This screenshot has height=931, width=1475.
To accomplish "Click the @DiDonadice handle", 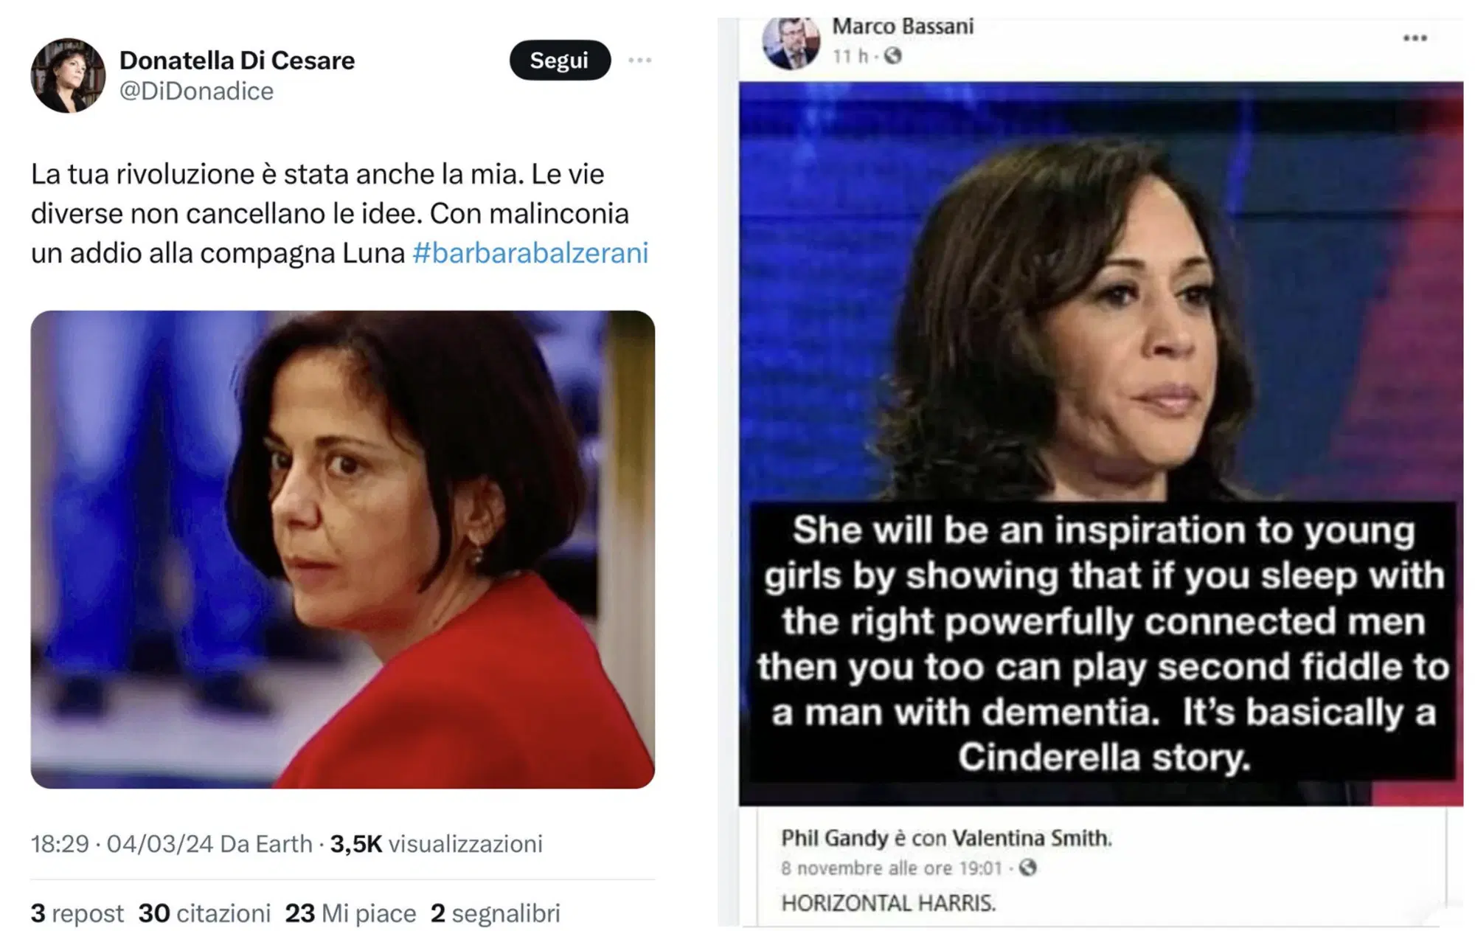I will tap(196, 91).
